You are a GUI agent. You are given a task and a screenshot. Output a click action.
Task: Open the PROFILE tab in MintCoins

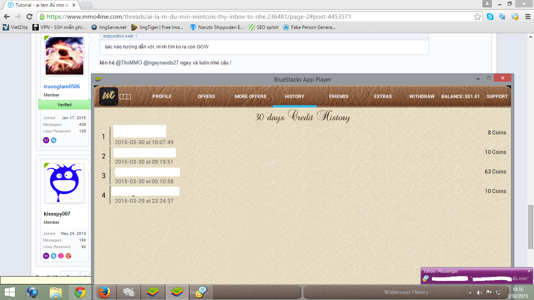[162, 96]
